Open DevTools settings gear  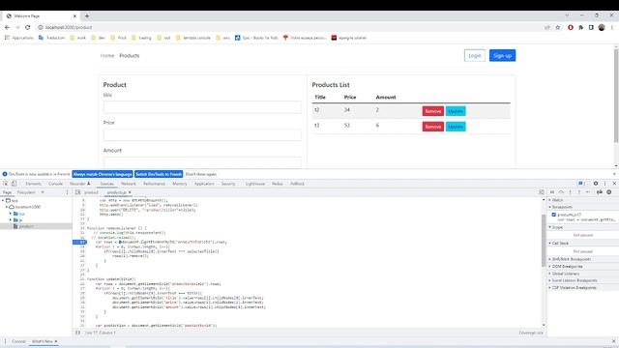click(596, 184)
